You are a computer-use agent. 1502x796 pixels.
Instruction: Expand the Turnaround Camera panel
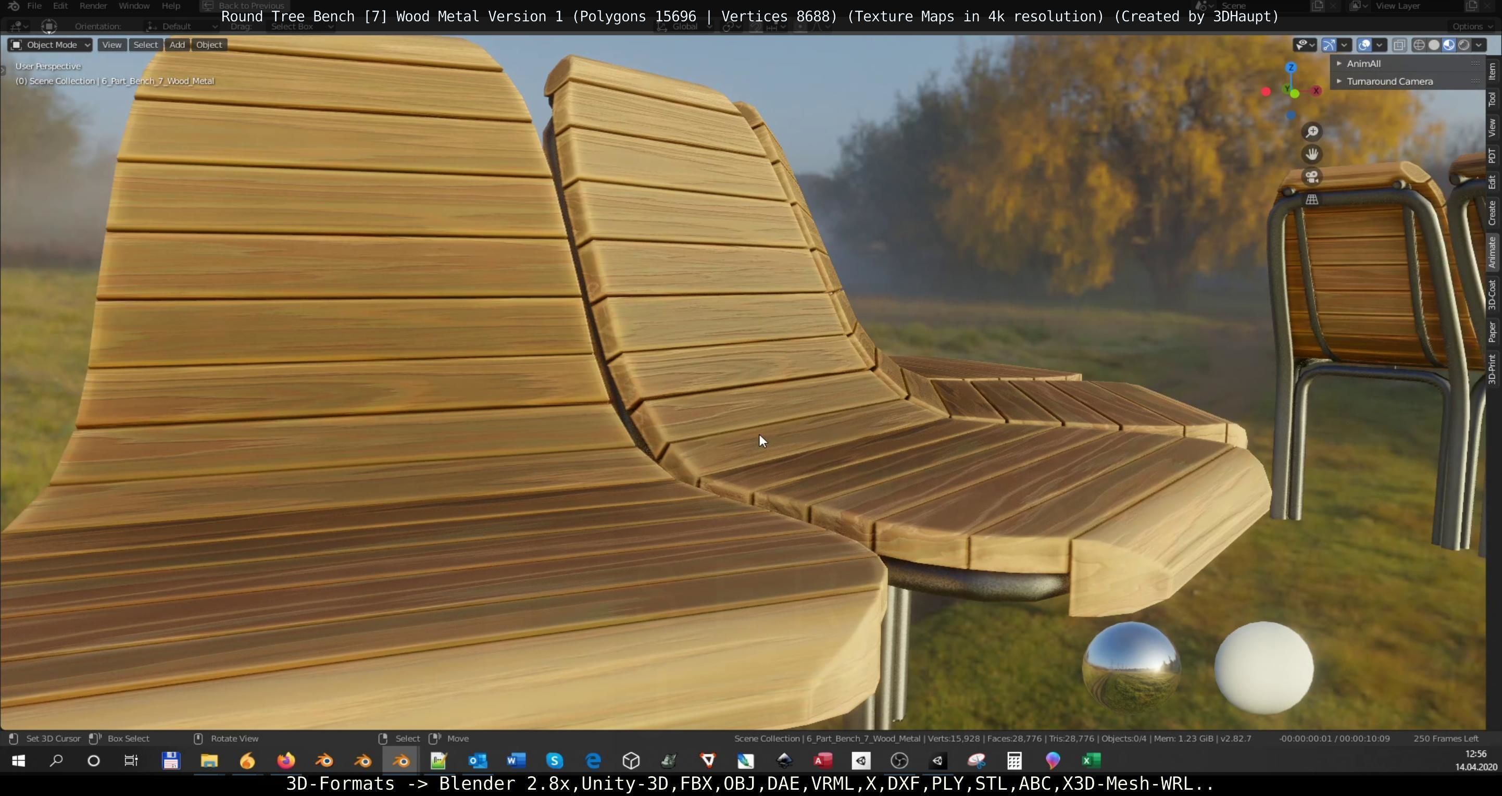click(x=1389, y=82)
